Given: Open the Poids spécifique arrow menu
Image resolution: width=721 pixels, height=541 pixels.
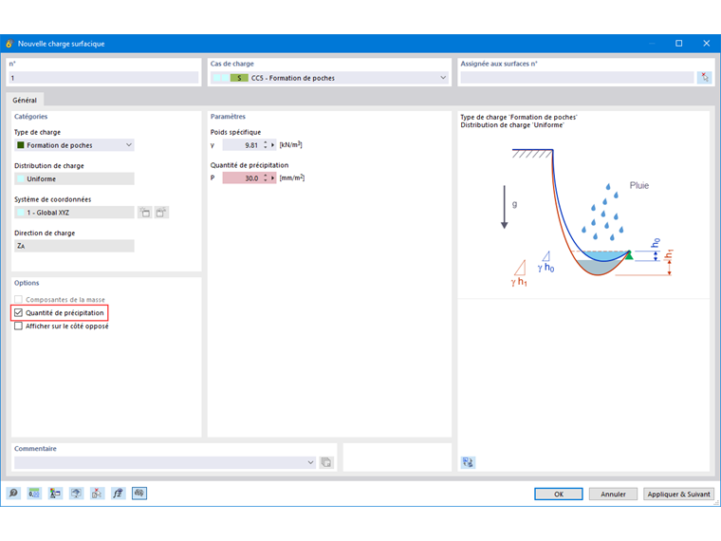Looking at the screenshot, I should pos(273,145).
